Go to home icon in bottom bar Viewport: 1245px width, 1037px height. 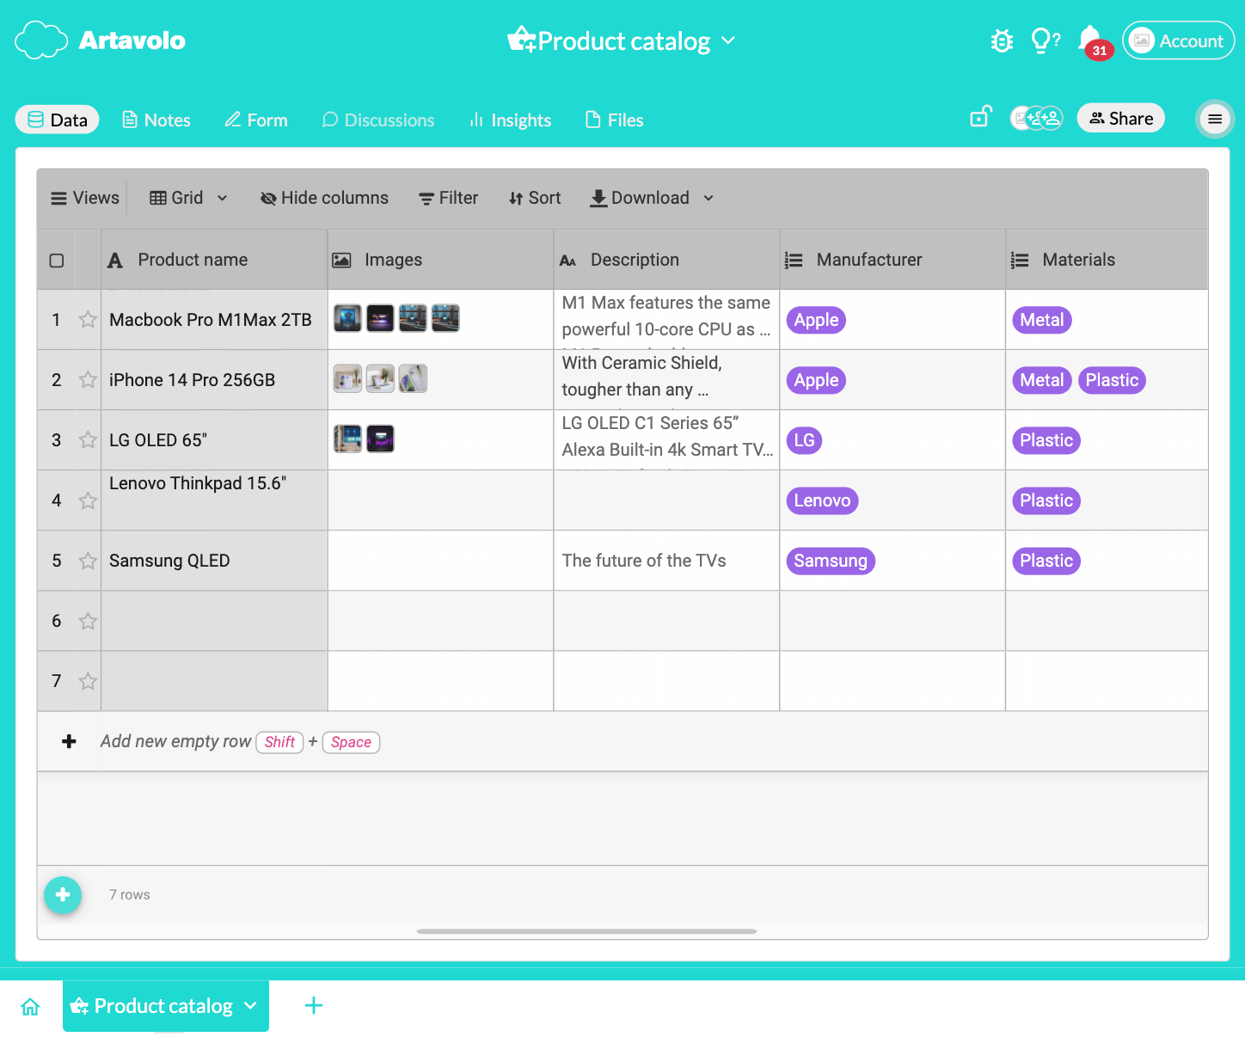click(30, 1006)
